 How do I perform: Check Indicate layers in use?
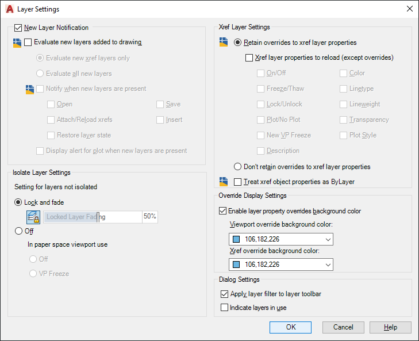coord(225,308)
